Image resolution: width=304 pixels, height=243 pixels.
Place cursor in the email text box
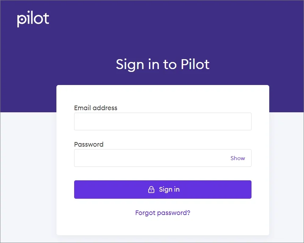[162, 121]
